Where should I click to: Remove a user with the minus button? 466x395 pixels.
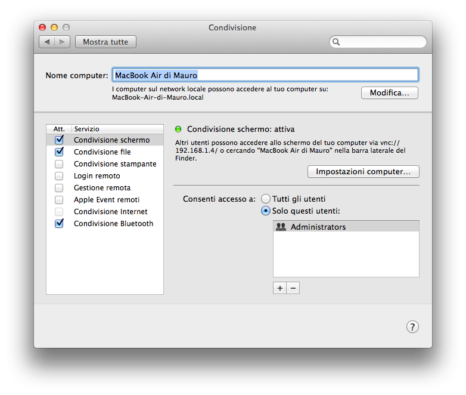(293, 288)
